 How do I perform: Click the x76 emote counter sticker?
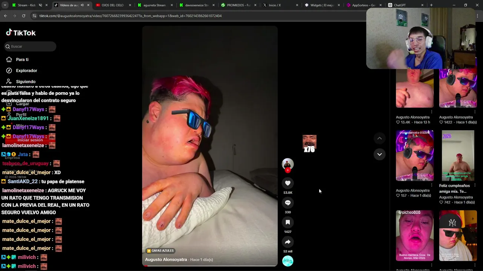tap(309, 144)
